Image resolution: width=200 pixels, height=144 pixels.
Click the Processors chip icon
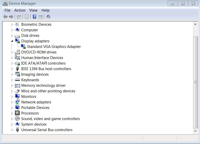coord(17,113)
